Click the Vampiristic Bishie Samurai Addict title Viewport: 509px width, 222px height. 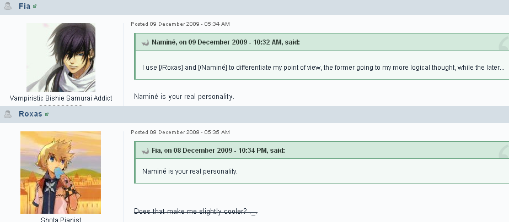(61, 98)
